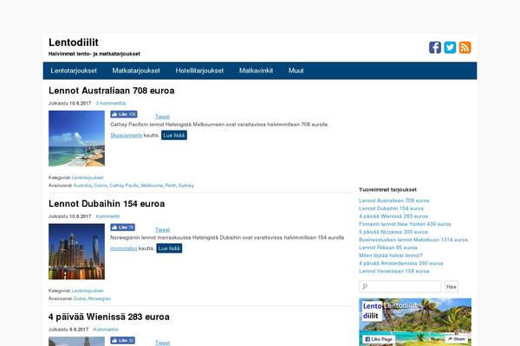520x346 pixels.
Task: Open Kommentoi link on Wien post
Action: (x=106, y=330)
